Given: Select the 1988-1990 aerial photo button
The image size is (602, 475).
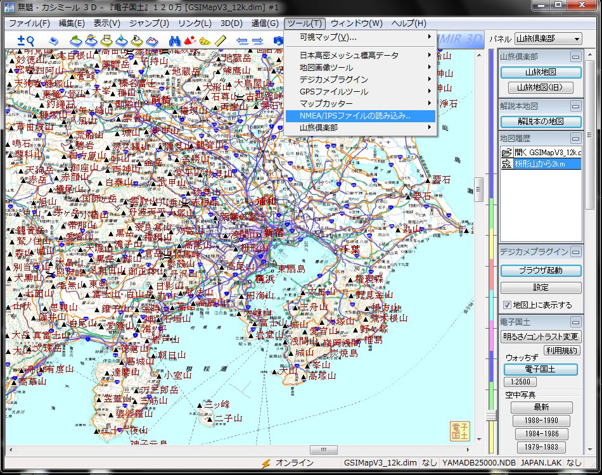Looking at the screenshot, I should click(x=541, y=421).
